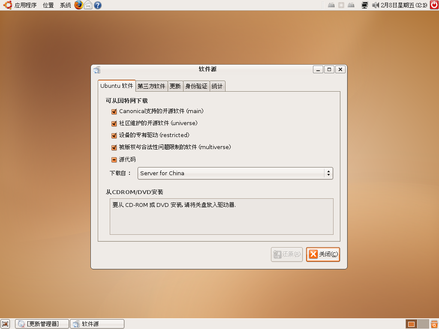Screen dimensions: 439x329
Task: Click the show desktop icon
Action: tap(5, 324)
